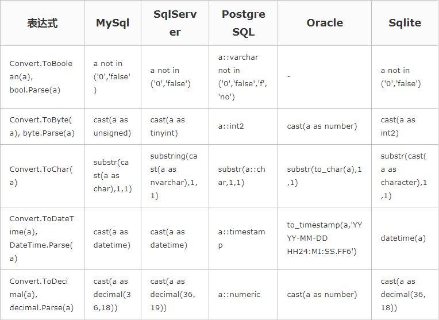Select the Sqlite datetime(a) cell
Image resolution: width=439 pixels, height=320 pixels.
[405, 238]
